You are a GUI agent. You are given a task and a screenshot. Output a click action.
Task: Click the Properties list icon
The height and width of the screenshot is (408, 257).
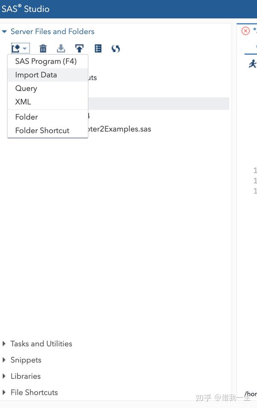click(x=98, y=48)
